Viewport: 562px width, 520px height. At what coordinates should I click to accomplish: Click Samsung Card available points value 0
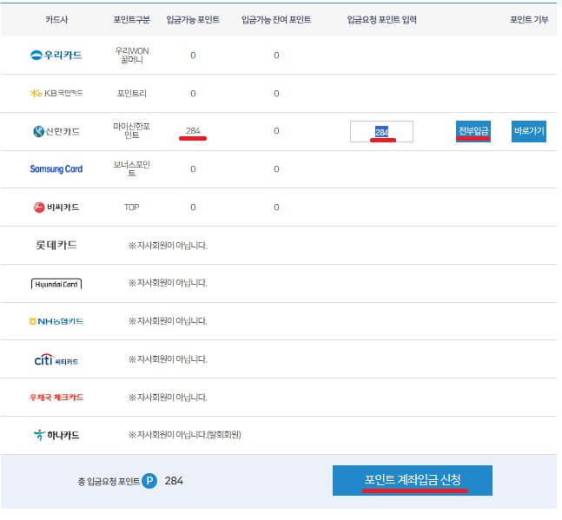193,168
